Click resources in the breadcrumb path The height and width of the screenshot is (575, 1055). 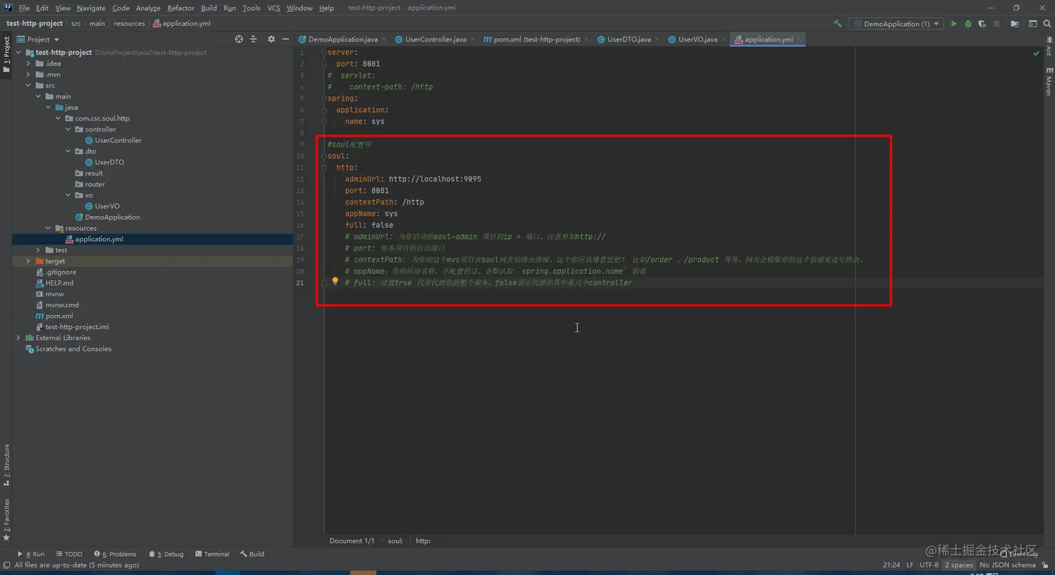pos(129,24)
